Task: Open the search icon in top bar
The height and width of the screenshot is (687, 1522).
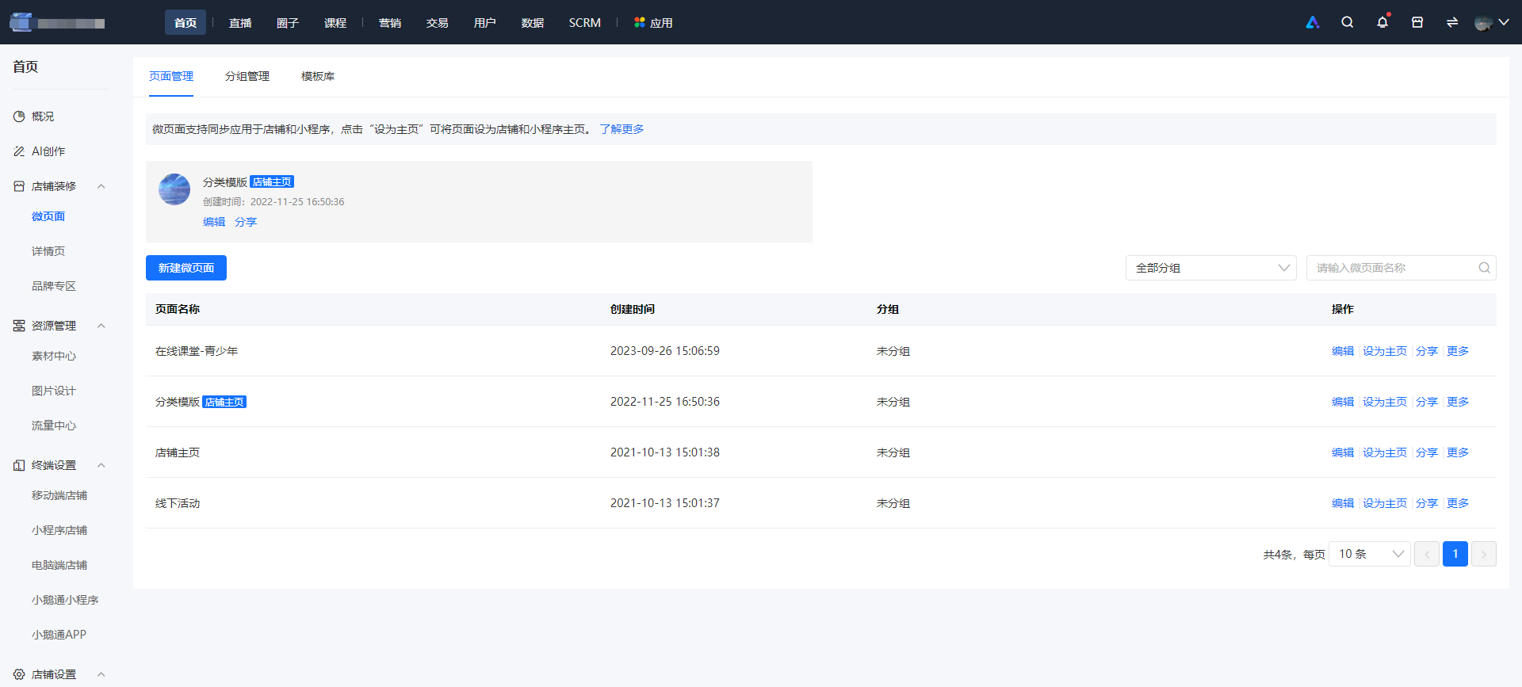Action: point(1347,22)
